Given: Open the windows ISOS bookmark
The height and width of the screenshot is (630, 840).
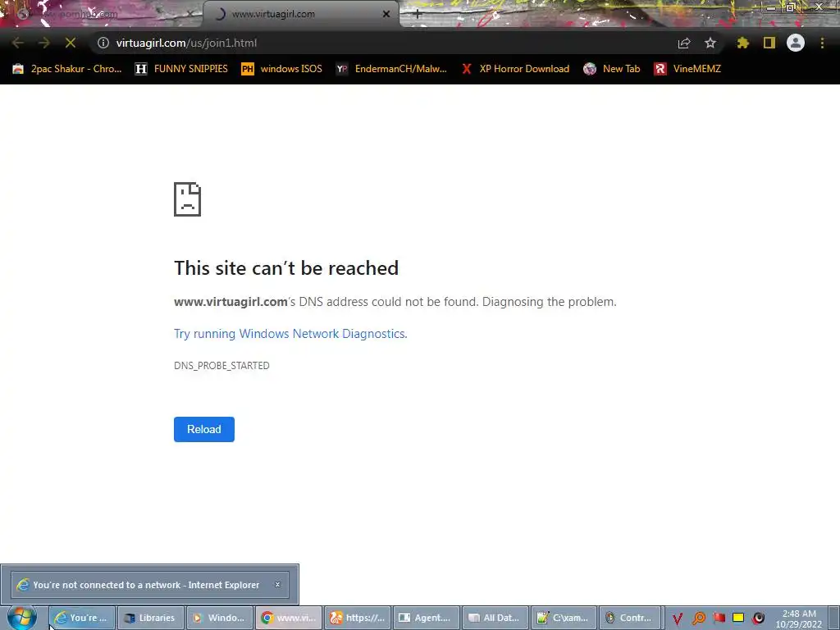Looking at the screenshot, I should pyautogui.click(x=282, y=69).
